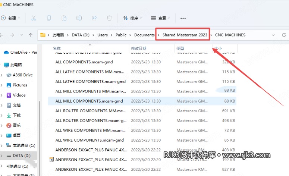Click the Copy icon in toolbar
The width and height of the screenshot is (289, 176).
(49, 18)
